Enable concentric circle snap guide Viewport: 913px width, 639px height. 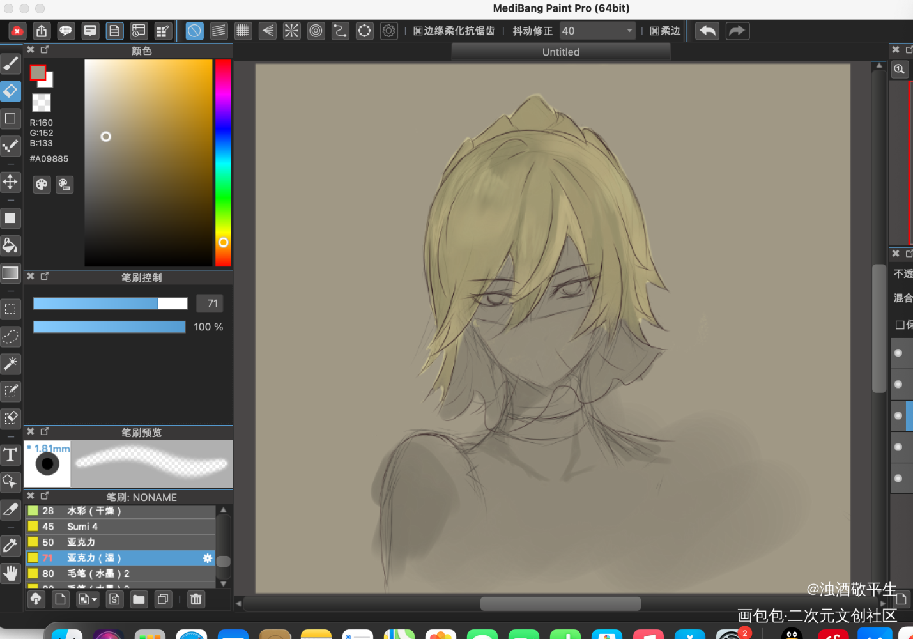(x=316, y=31)
